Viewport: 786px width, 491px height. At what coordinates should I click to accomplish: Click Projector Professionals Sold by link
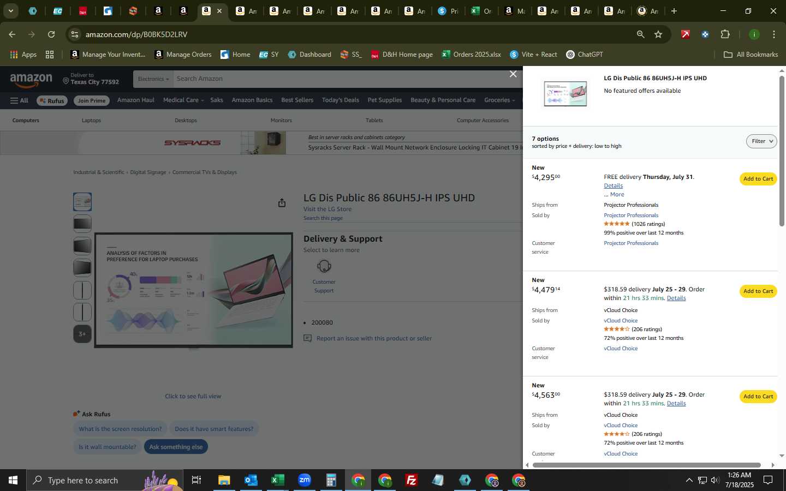[x=631, y=215]
